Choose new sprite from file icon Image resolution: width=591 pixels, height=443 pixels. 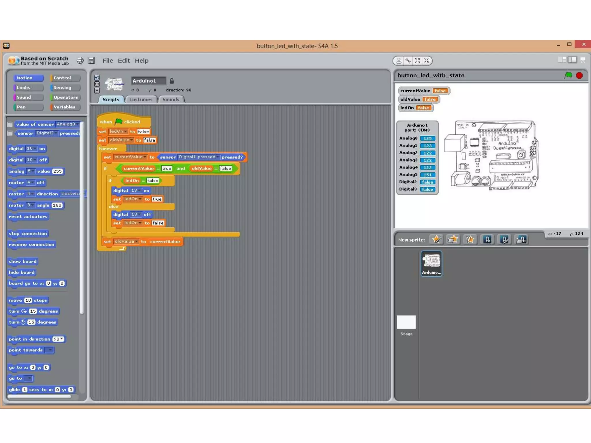click(x=453, y=239)
